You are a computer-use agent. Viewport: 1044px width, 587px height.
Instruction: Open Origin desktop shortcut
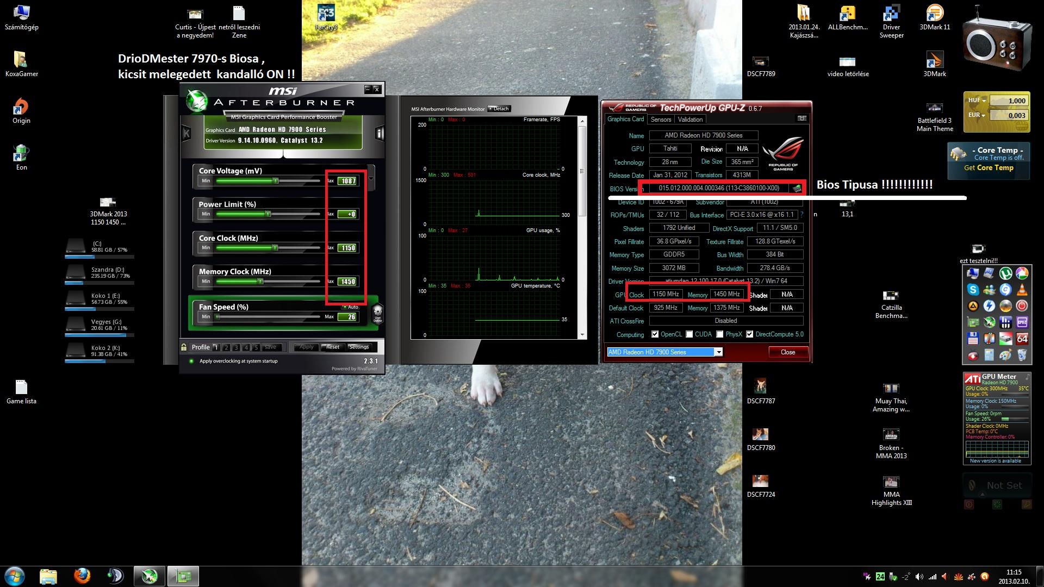point(21,111)
